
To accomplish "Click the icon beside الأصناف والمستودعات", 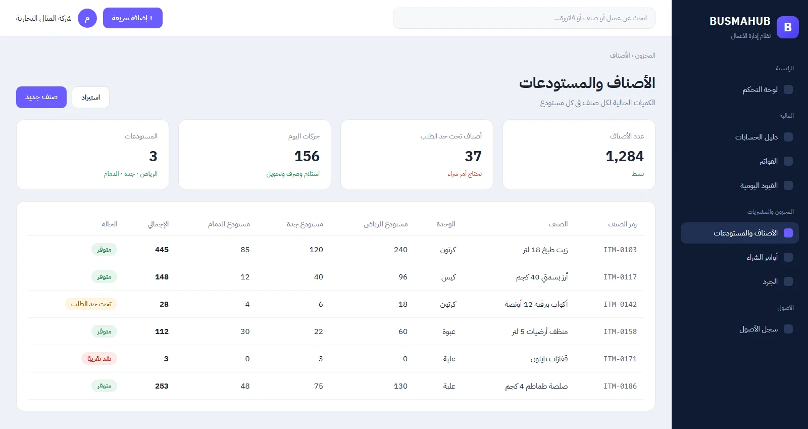I will tap(788, 233).
